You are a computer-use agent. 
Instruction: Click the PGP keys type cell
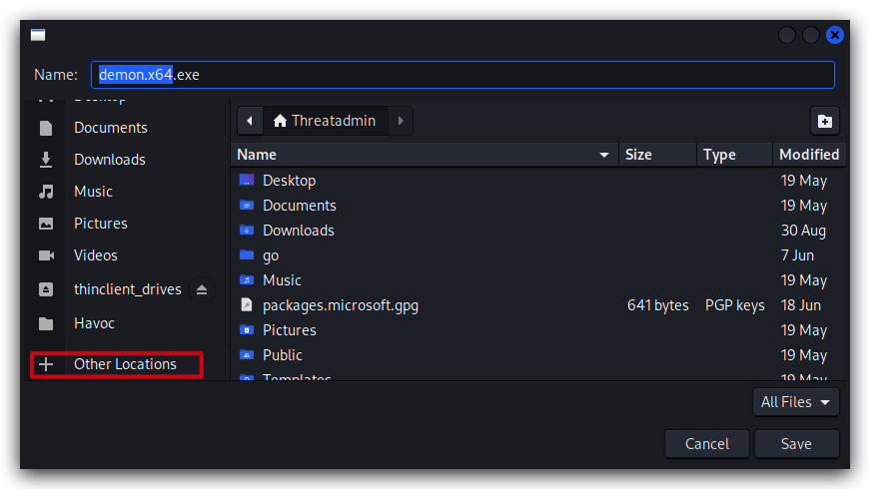(x=734, y=305)
